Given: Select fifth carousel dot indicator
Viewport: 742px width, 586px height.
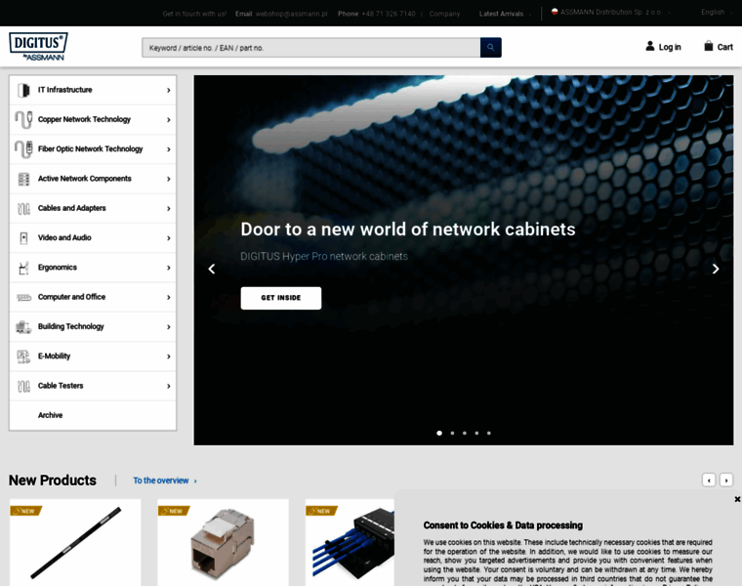Looking at the screenshot, I should pyautogui.click(x=489, y=433).
